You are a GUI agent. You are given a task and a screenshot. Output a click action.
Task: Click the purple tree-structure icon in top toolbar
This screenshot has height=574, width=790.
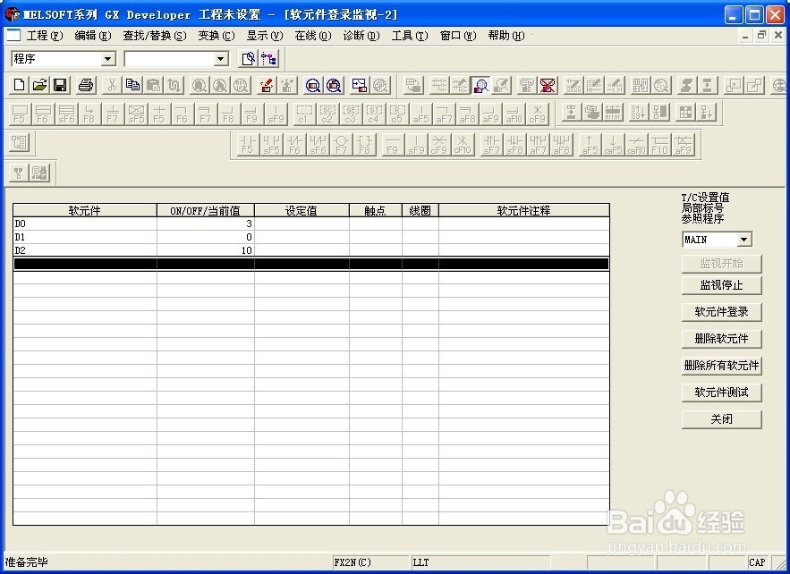pyautogui.click(x=268, y=59)
